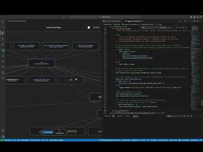Image resolution: width=203 pixels, height=152 pixels.
Task: Open the Source Control view
Action: coord(3,39)
